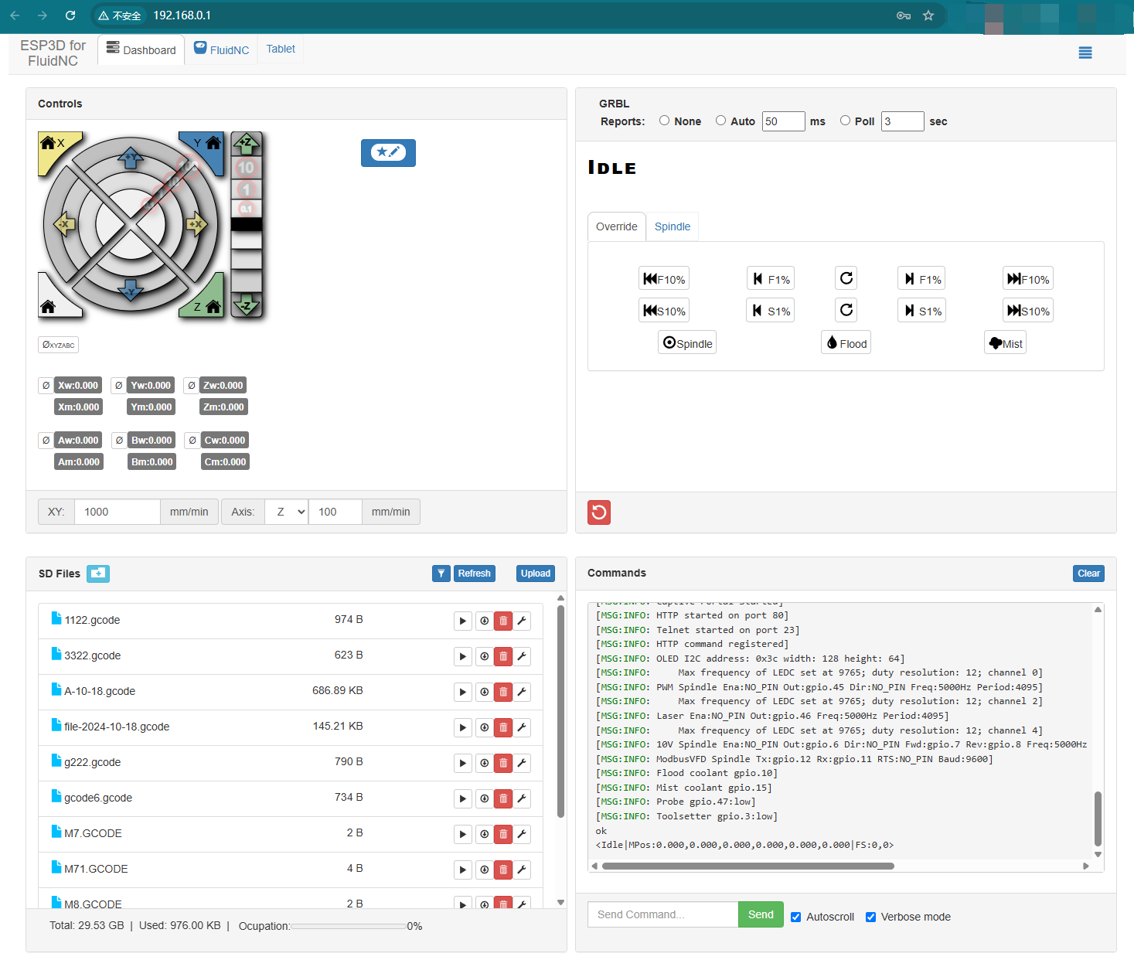The image size is (1134, 960).
Task: Click the SD files list scrollbar
Action: pyautogui.click(x=560, y=711)
